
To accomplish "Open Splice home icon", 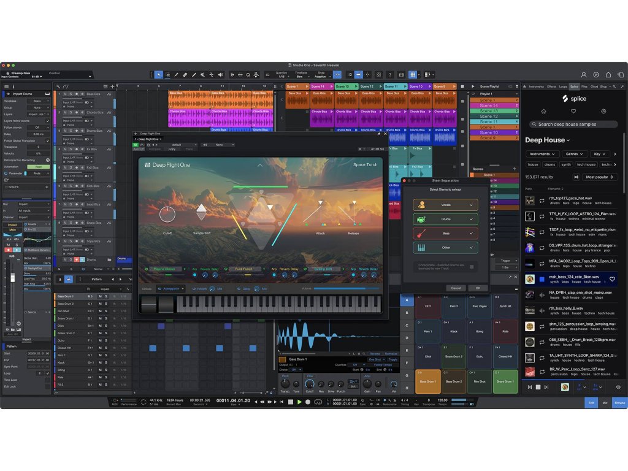I will pyautogui.click(x=543, y=112).
